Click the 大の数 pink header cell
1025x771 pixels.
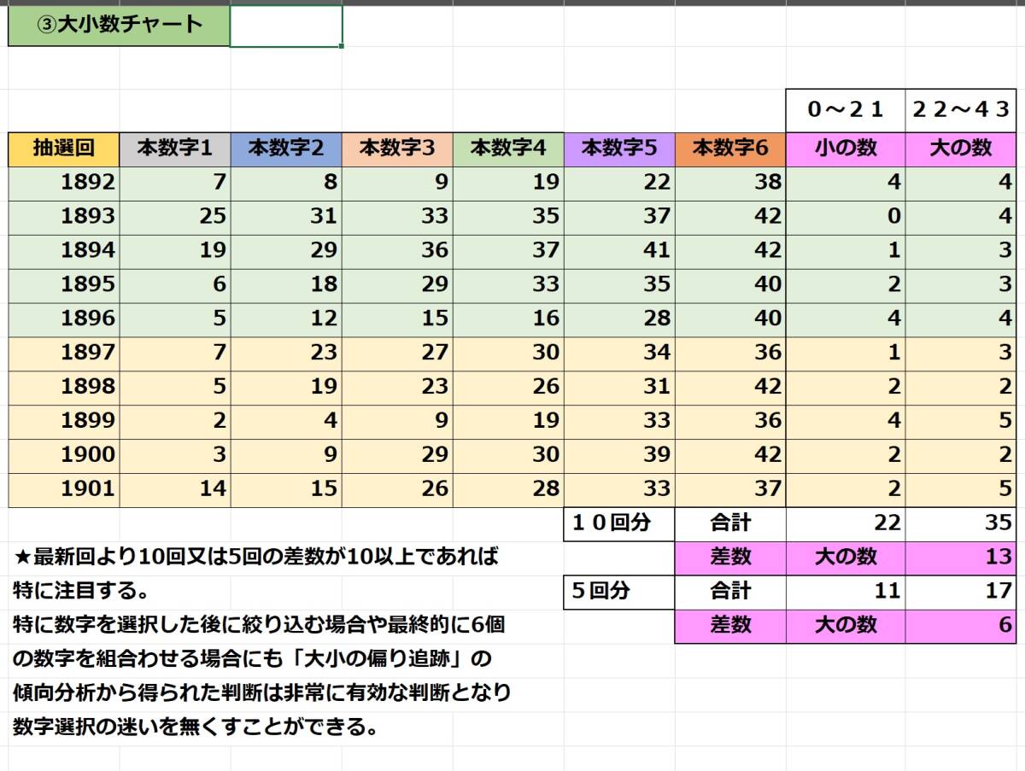(958, 149)
